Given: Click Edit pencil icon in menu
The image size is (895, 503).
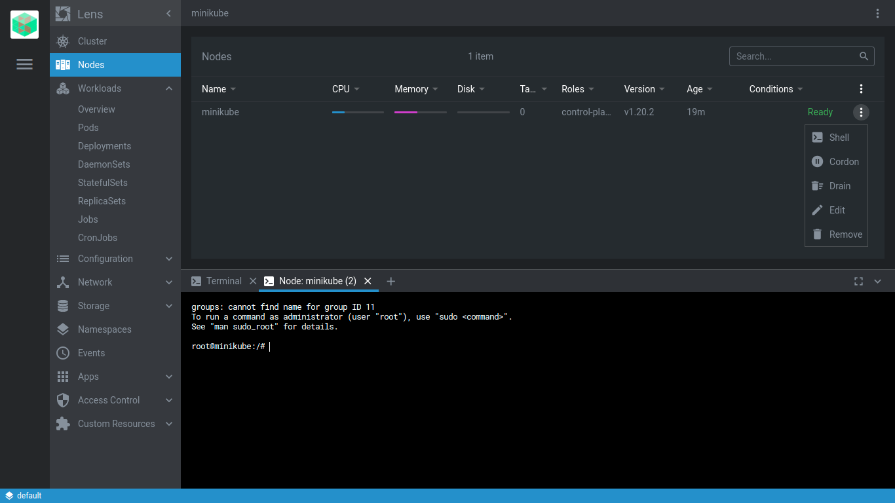Looking at the screenshot, I should 817,210.
